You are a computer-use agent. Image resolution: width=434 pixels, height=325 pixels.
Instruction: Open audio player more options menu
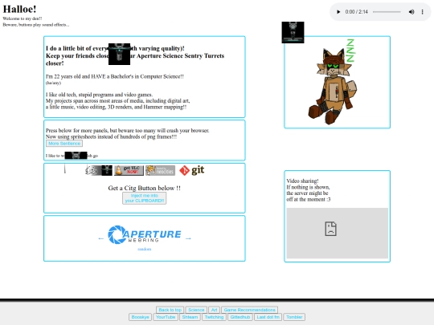click(423, 12)
